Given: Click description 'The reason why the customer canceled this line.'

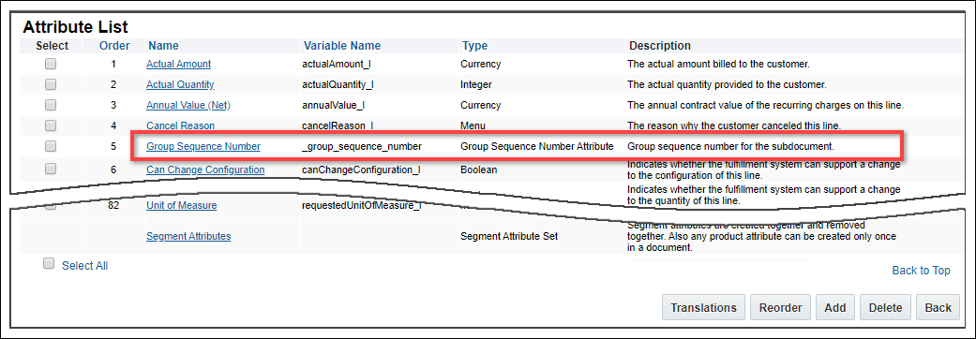Looking at the screenshot, I should 734,125.
